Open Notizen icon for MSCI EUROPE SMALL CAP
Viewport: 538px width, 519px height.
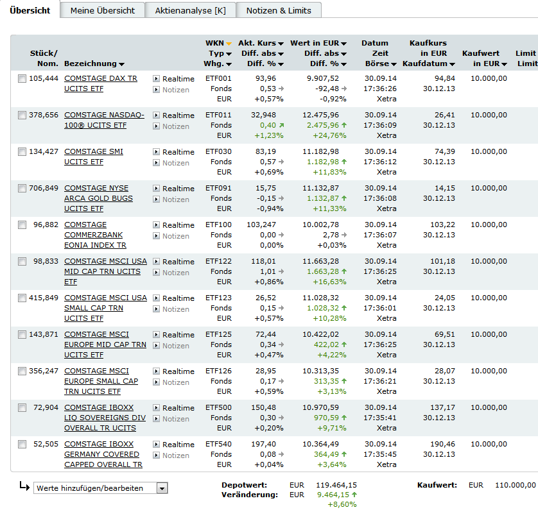click(156, 382)
